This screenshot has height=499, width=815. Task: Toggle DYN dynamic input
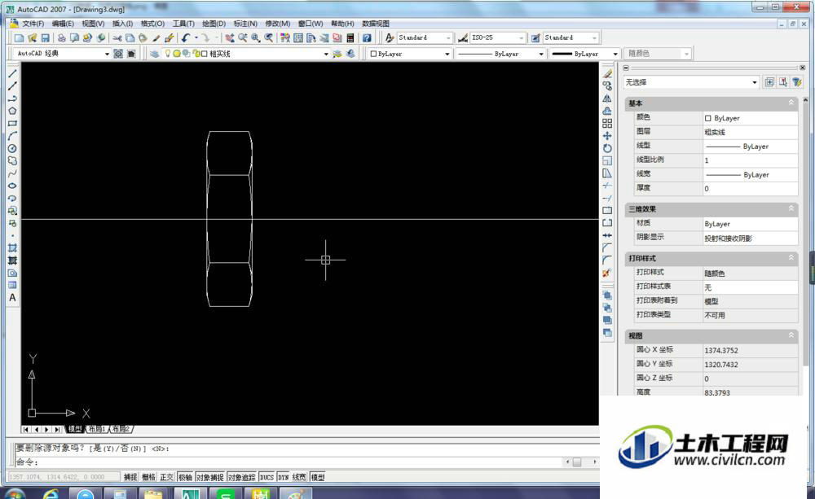tap(284, 477)
